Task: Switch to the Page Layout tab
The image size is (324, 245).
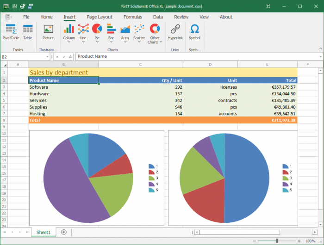Action: [99, 17]
